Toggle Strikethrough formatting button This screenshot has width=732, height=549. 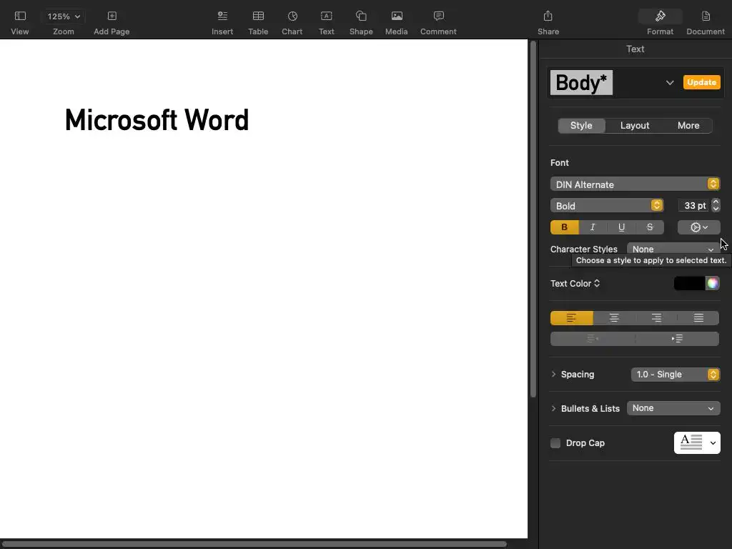tap(650, 227)
